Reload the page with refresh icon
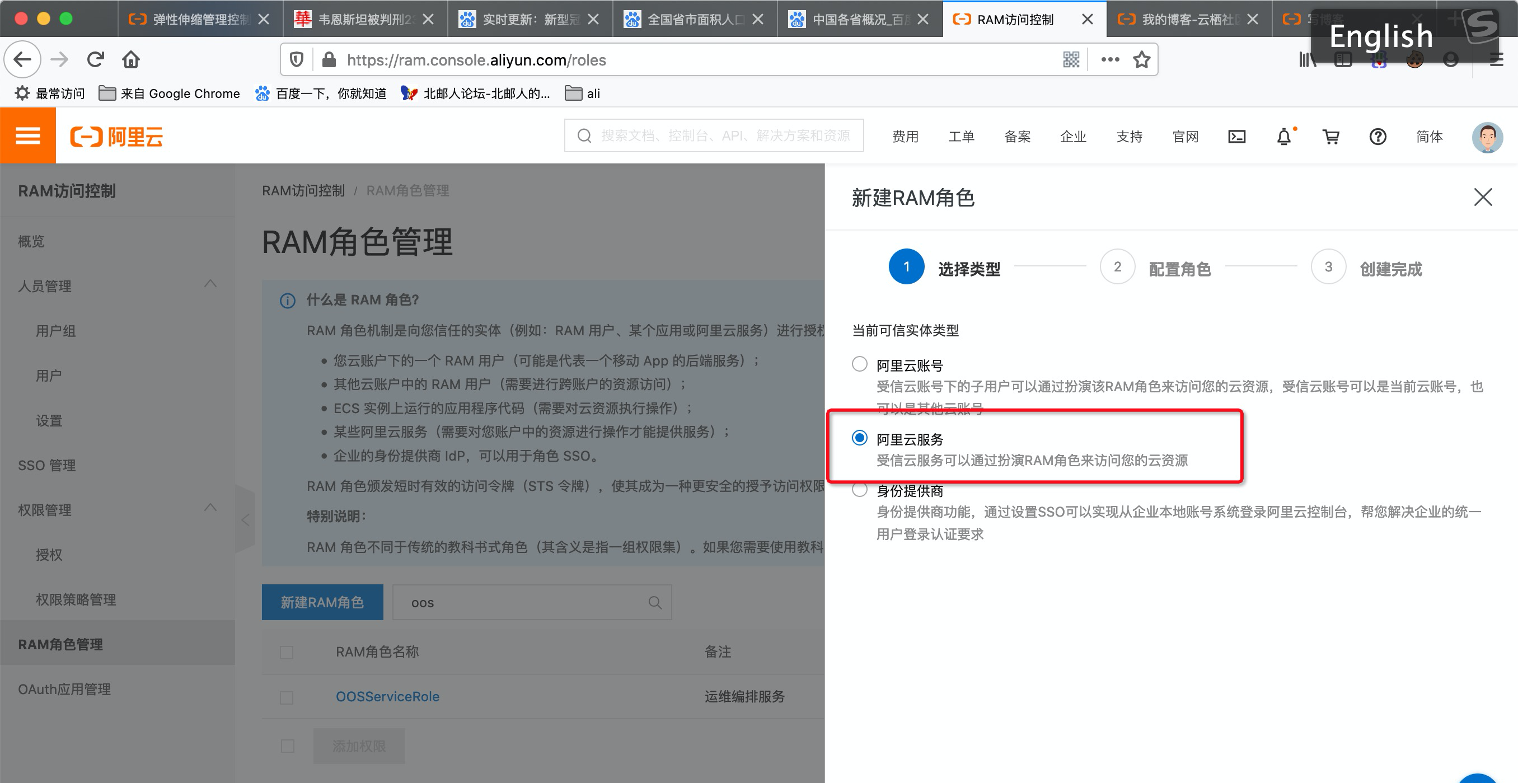This screenshot has width=1518, height=783. coord(96,59)
